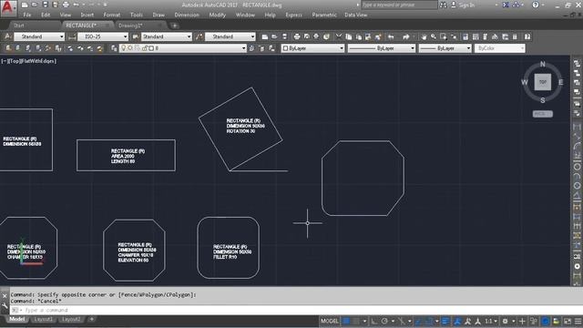The width and height of the screenshot is (583, 328).
Task: Open the ByLayer color control dropdown
Action: (x=312, y=48)
